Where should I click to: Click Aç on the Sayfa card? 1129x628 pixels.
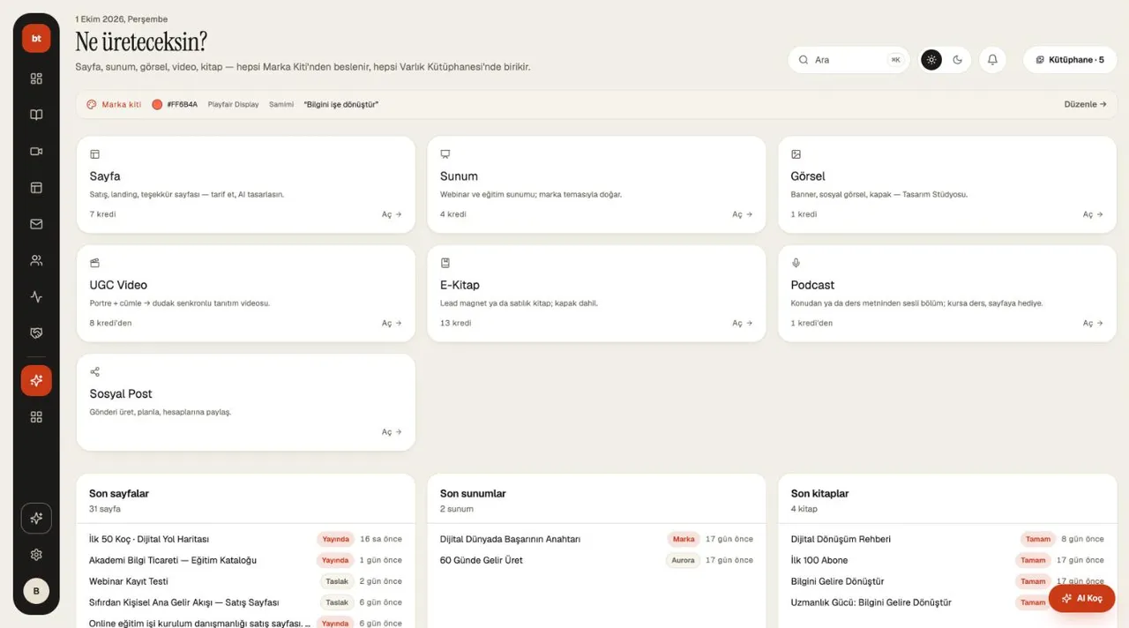pyautogui.click(x=392, y=214)
